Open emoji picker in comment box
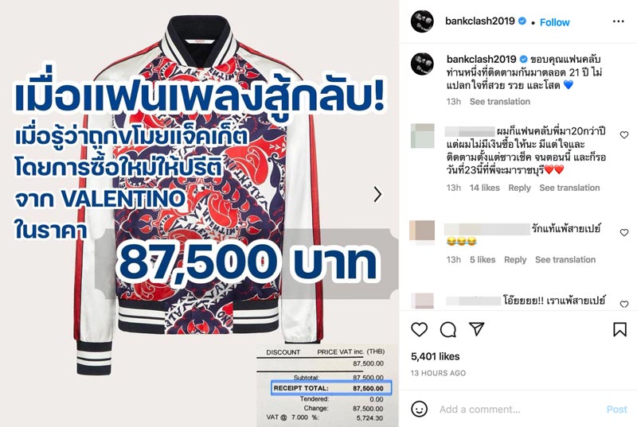637x427 pixels. point(420,409)
